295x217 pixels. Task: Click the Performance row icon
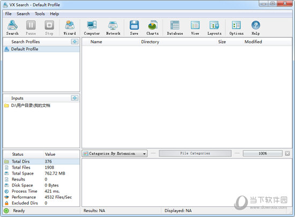pyautogui.click(x=6, y=197)
